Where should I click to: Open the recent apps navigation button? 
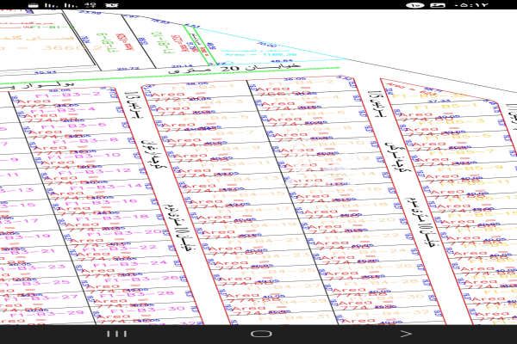click(x=116, y=334)
